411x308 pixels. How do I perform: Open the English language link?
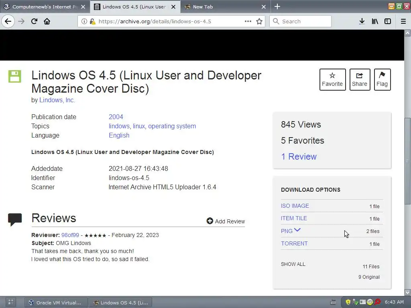click(x=119, y=136)
